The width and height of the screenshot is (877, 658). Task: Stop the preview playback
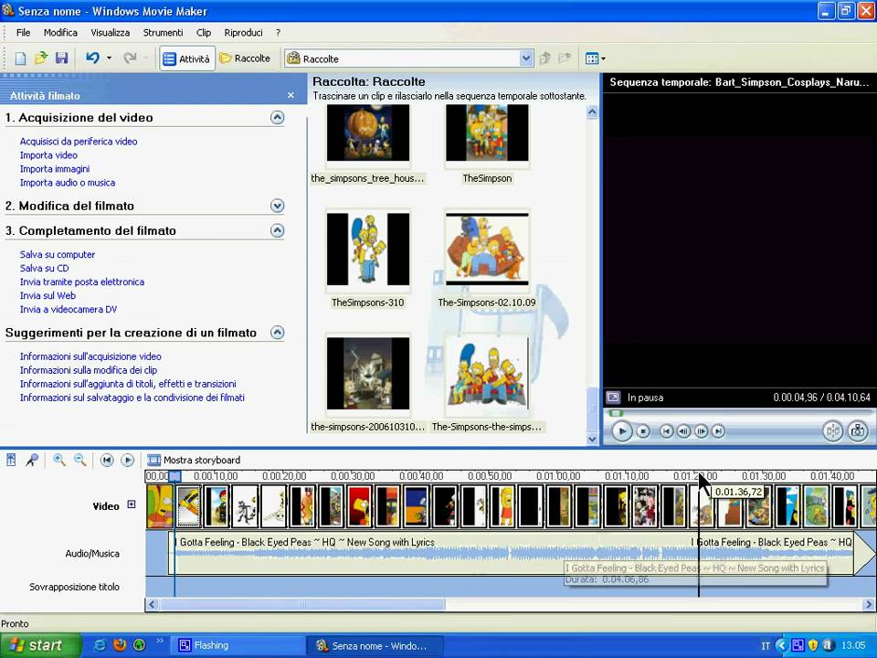click(643, 430)
